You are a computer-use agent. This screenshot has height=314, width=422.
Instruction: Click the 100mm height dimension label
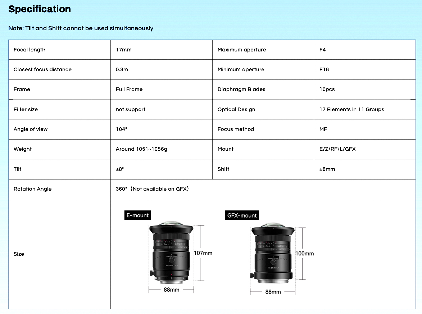304,254
